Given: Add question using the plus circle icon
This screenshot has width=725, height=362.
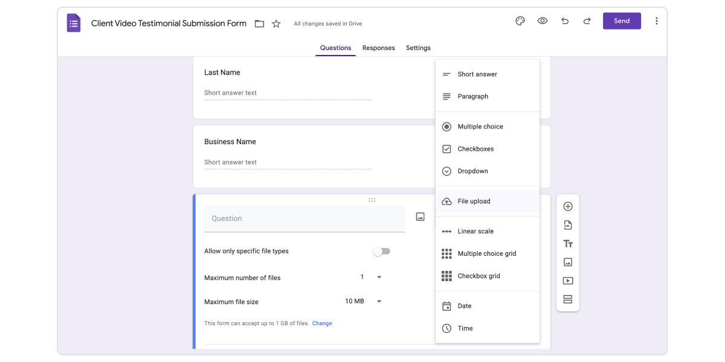Looking at the screenshot, I should coord(568,206).
